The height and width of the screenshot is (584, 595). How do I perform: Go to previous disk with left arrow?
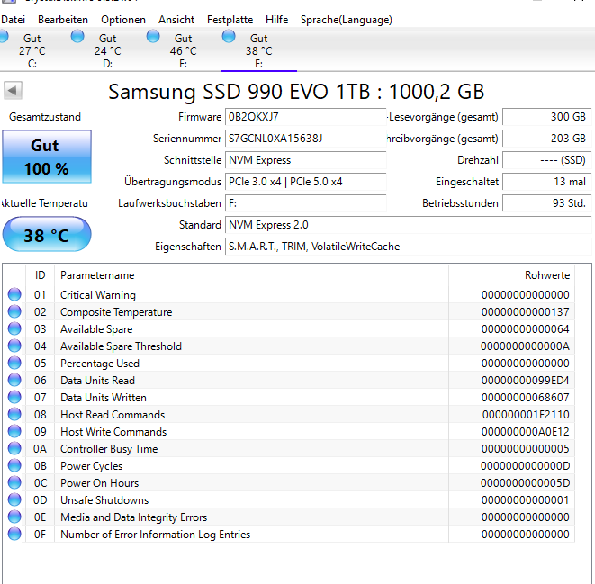click(13, 91)
